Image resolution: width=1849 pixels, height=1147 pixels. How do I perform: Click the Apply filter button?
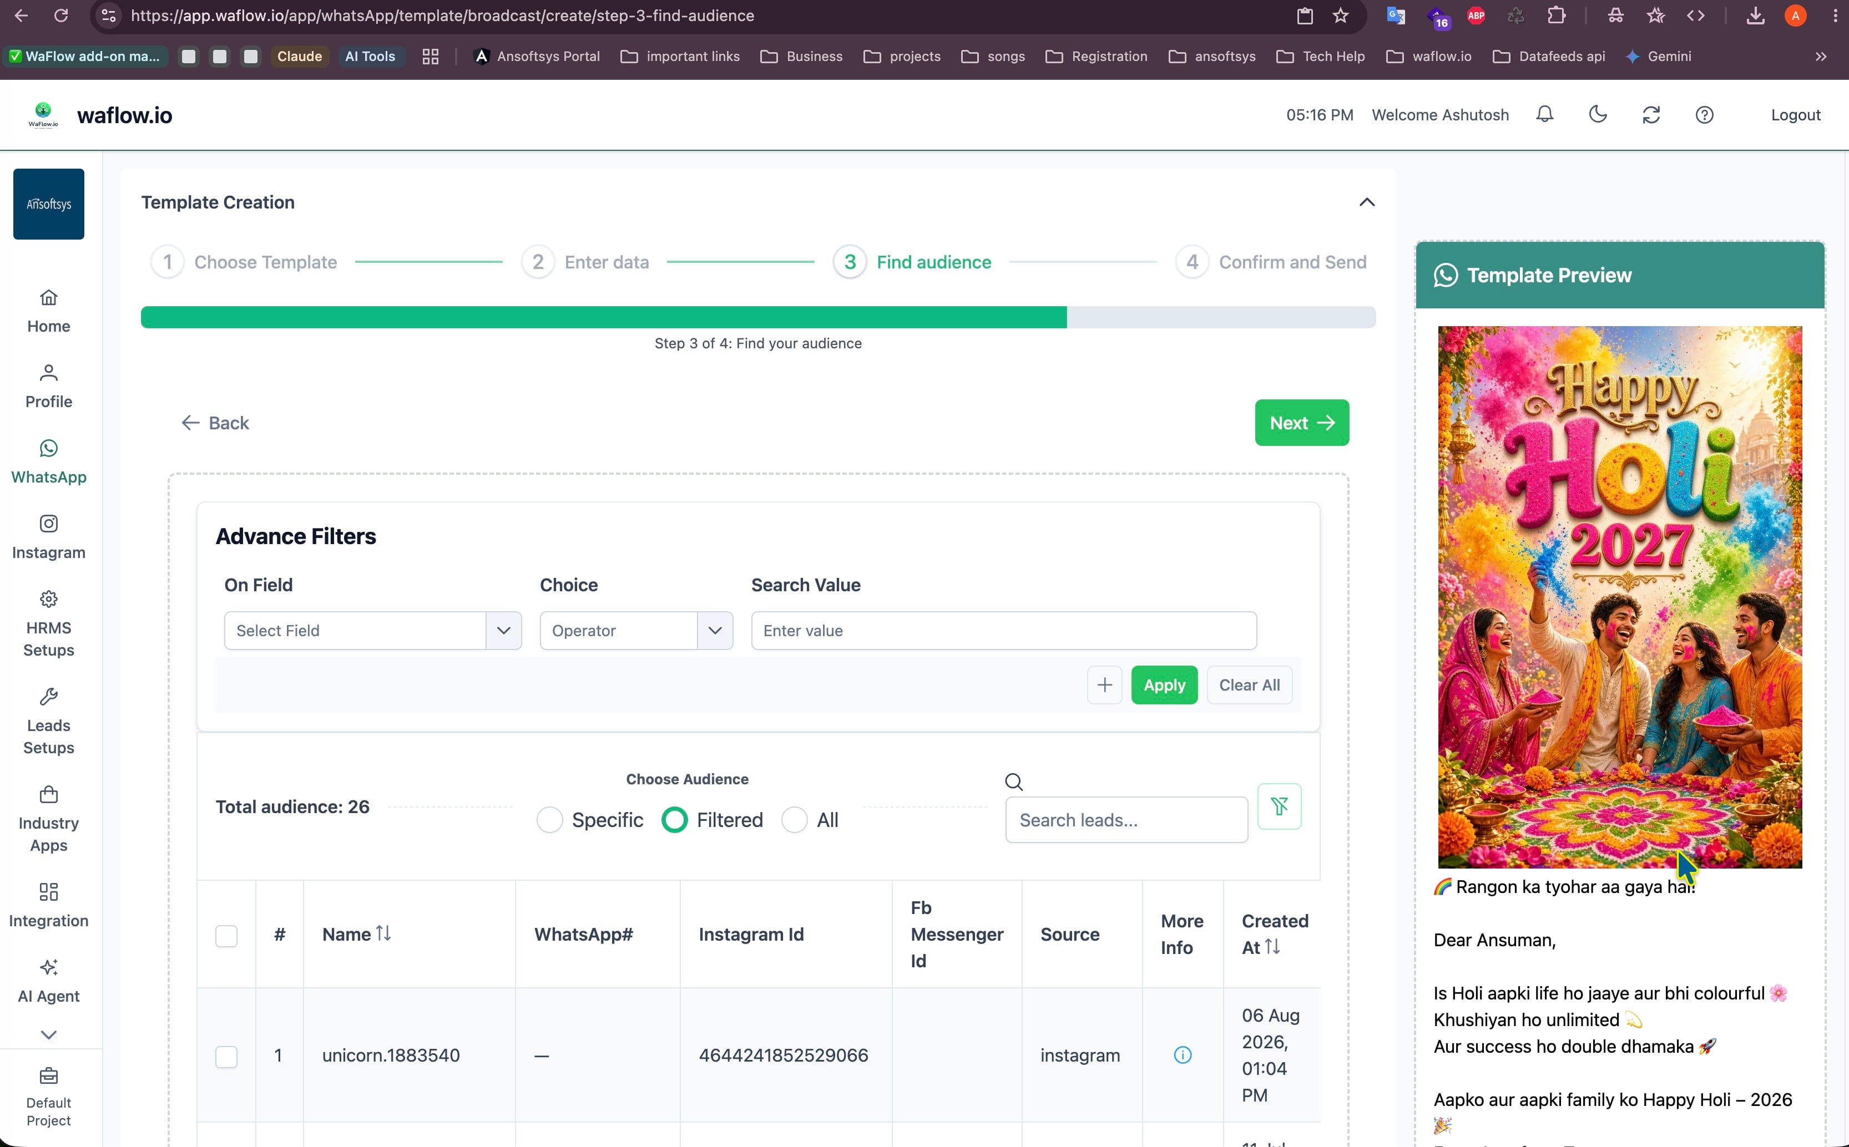pyautogui.click(x=1164, y=685)
